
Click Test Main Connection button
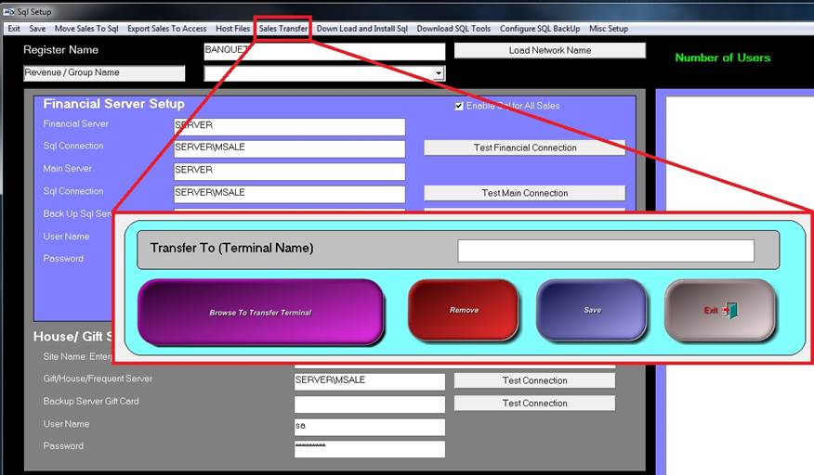(x=524, y=193)
